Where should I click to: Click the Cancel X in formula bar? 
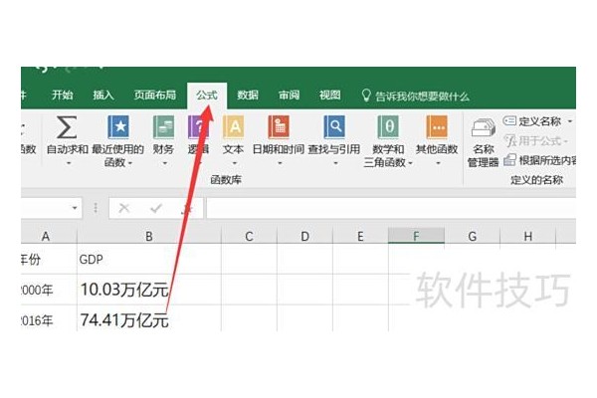pyautogui.click(x=124, y=208)
